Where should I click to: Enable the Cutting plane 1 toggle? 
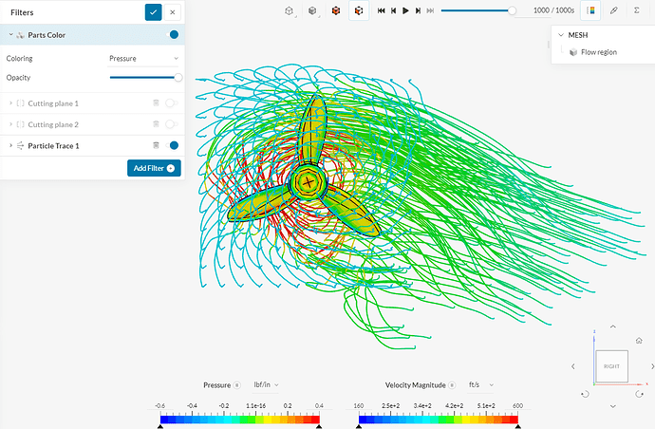pyautogui.click(x=171, y=103)
